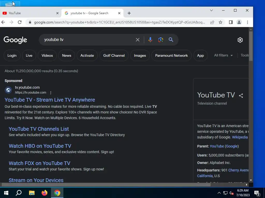Viewport: 265px width, 198px height.
Task: Open File Explorer from taskbar
Action: [x=32, y=193]
